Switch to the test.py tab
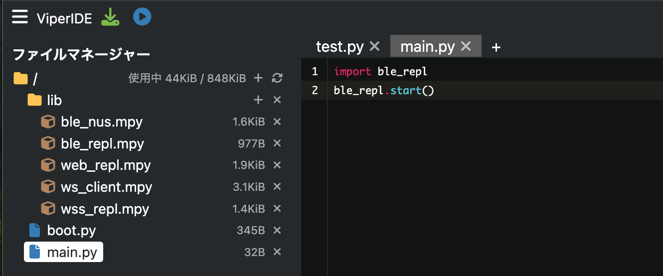 point(340,47)
